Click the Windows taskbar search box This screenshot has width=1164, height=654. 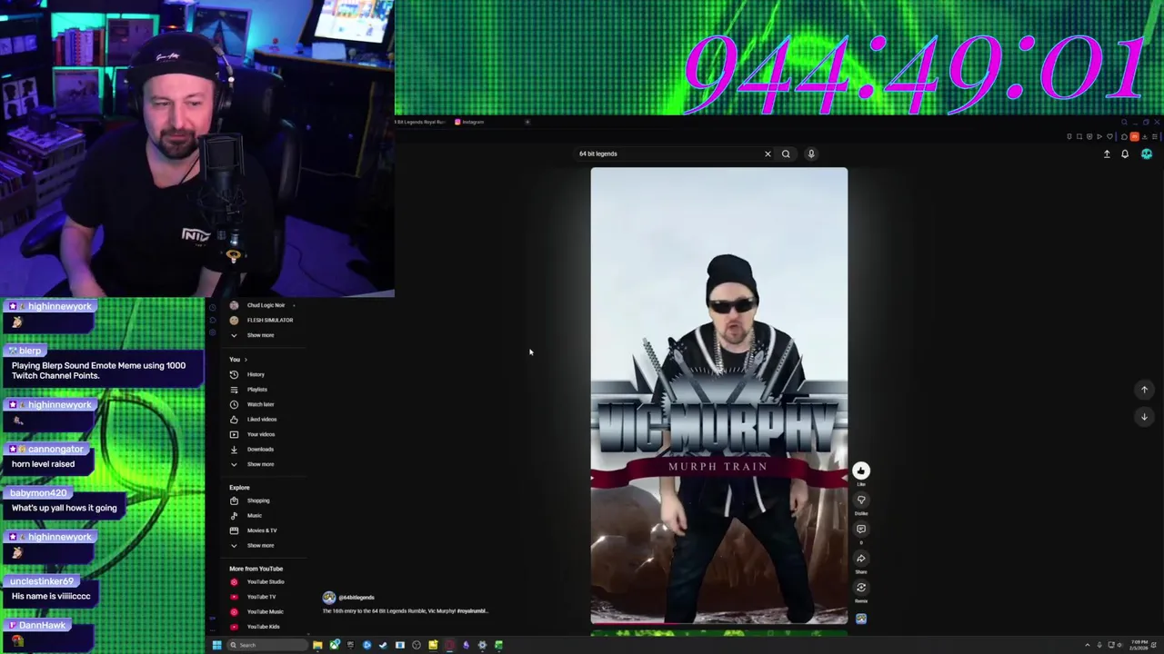(x=267, y=645)
